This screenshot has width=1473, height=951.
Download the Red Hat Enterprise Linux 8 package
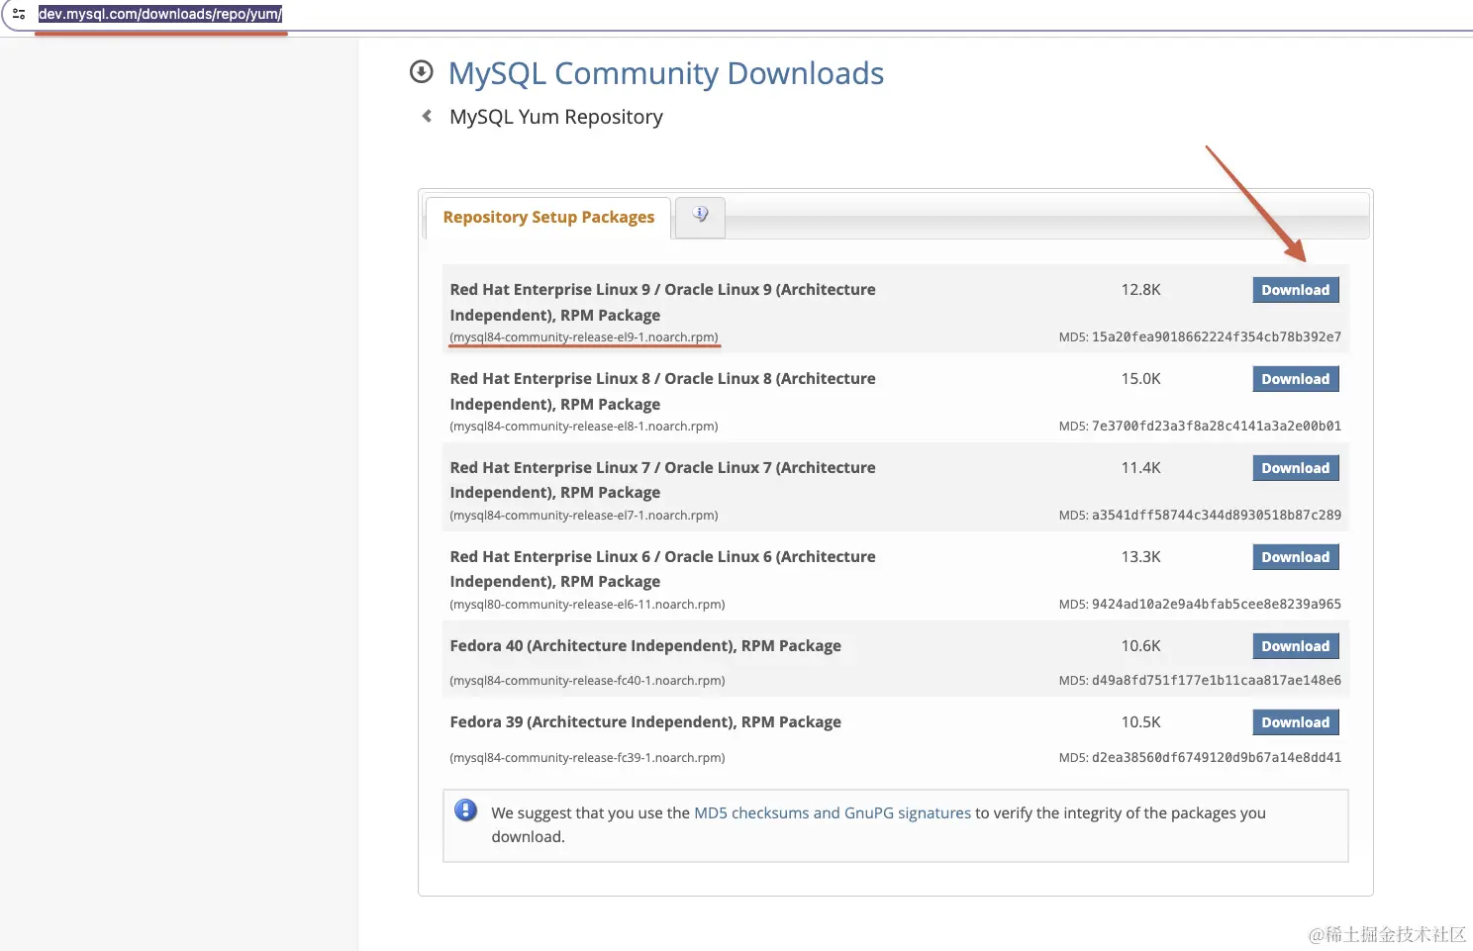[1295, 379]
